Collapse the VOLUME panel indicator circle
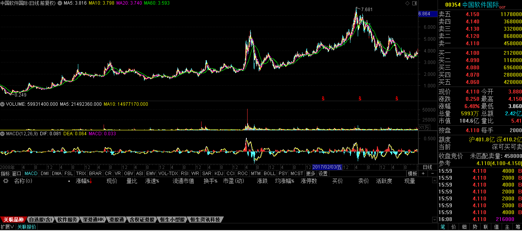 (x=2, y=104)
